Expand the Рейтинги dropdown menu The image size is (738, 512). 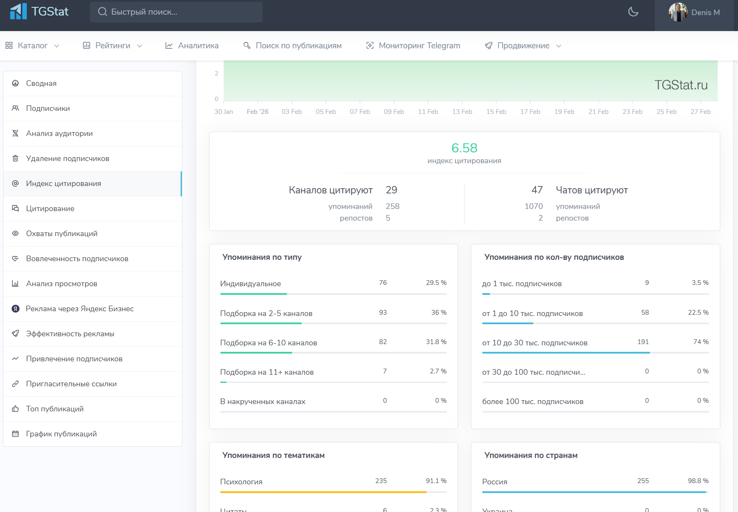pos(112,46)
